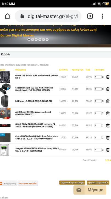
Task: Tap the Wi-Fi status bar icon
Action: (99, 4)
